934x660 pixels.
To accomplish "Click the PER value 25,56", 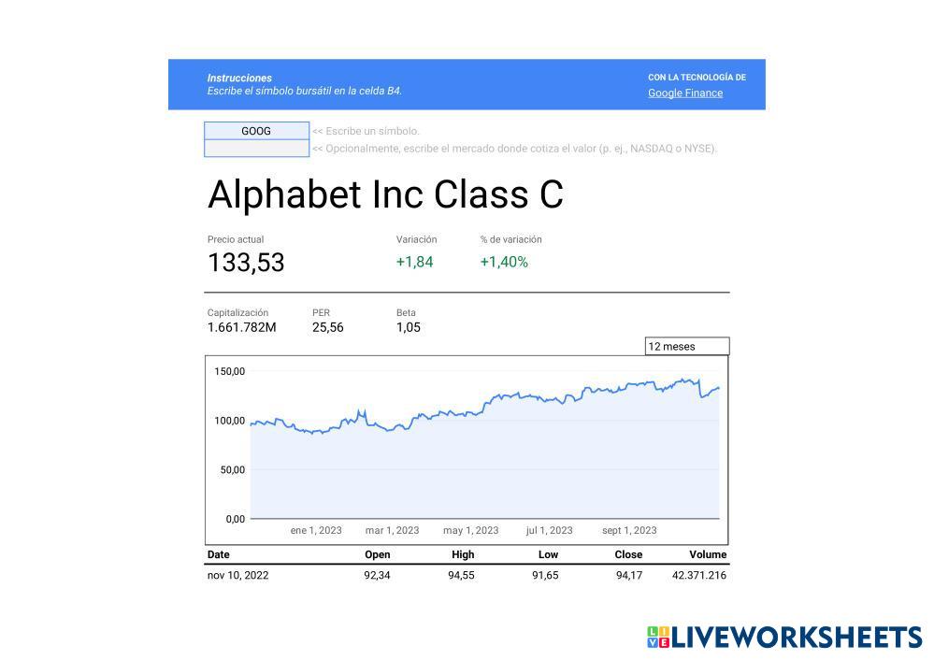I will point(327,327).
